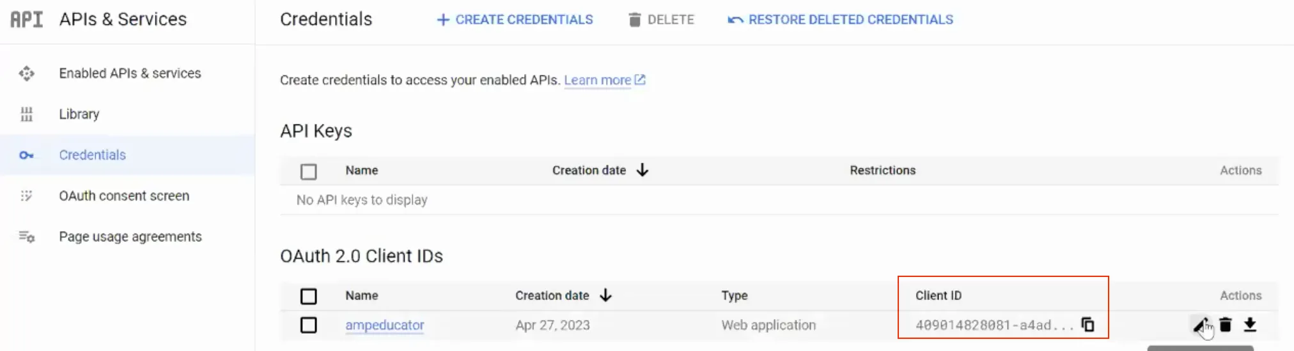Open the Create Credentials dropdown
This screenshot has height=351, width=1294.
[x=515, y=20]
